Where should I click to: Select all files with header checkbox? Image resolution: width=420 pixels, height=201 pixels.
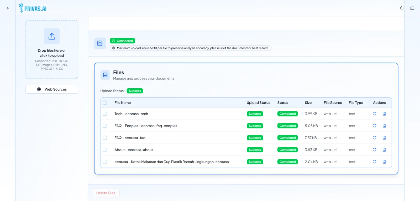point(105,103)
